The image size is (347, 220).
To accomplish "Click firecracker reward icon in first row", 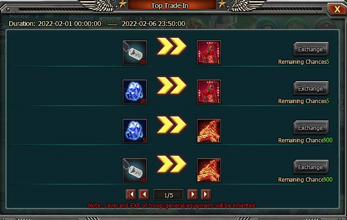I will point(209,53).
